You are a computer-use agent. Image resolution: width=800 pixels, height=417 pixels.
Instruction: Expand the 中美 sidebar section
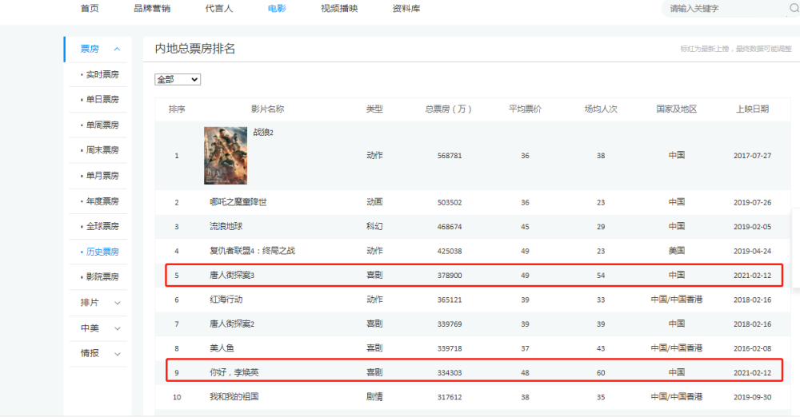118,328
